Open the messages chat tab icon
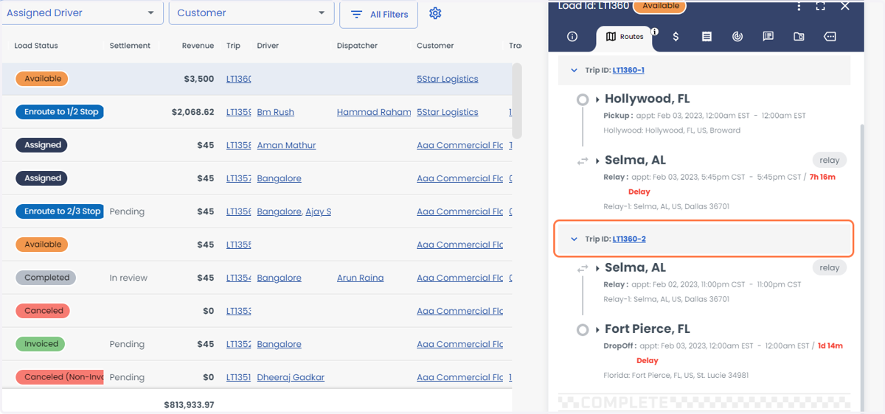The image size is (885, 414). 768,36
